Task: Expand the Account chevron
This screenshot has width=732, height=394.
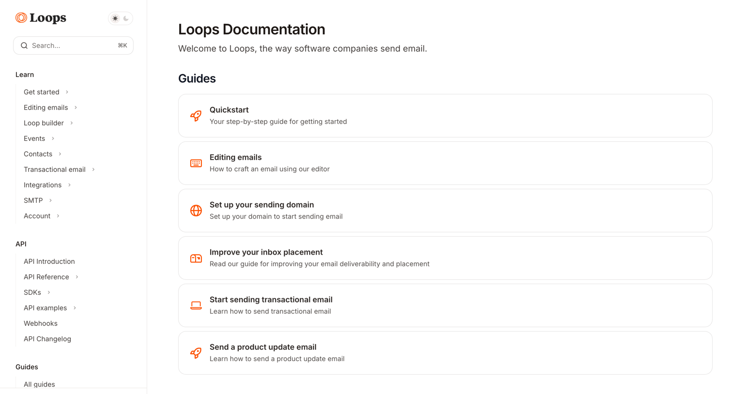Action: (x=58, y=216)
